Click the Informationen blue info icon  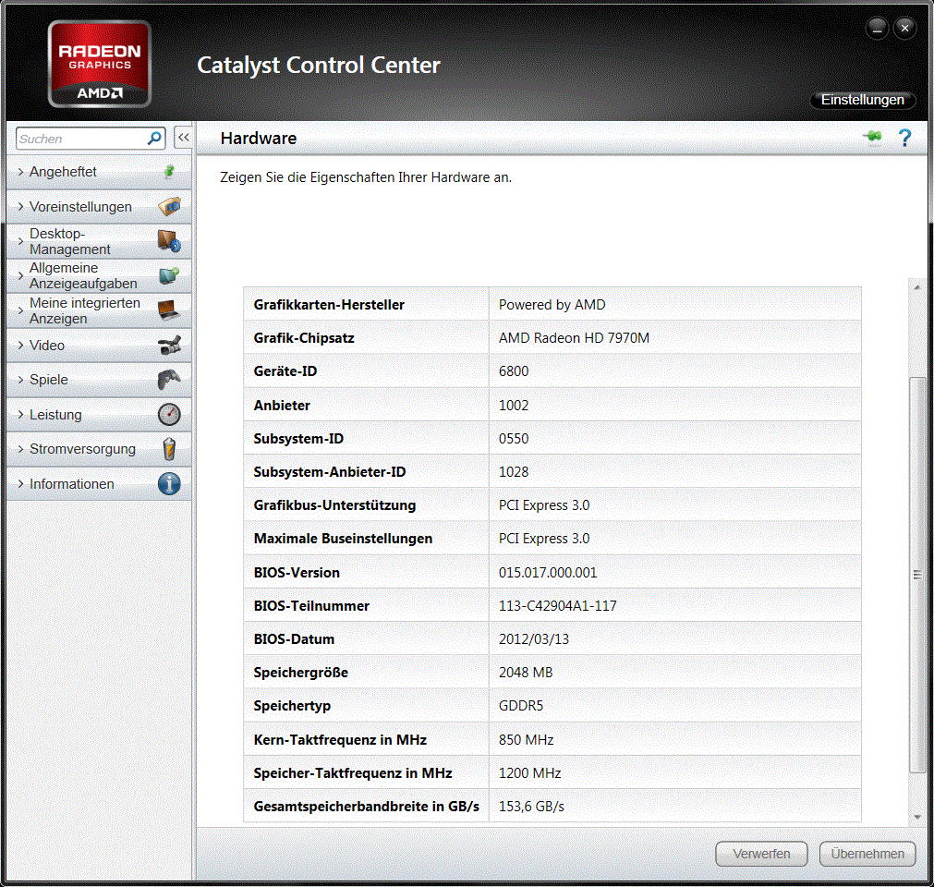[x=169, y=484]
